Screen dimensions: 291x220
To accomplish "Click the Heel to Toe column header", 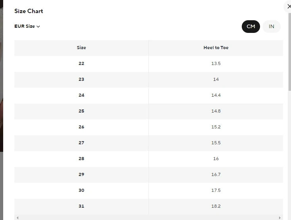I will point(216,48).
